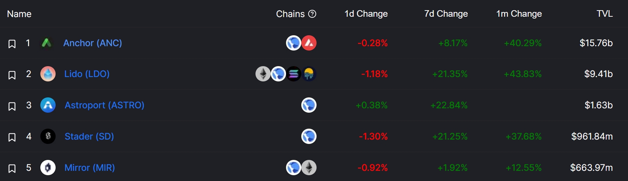Toggle bookmark on Stader (SD)
Image resolution: width=628 pixels, height=181 pixels.
click(12, 137)
